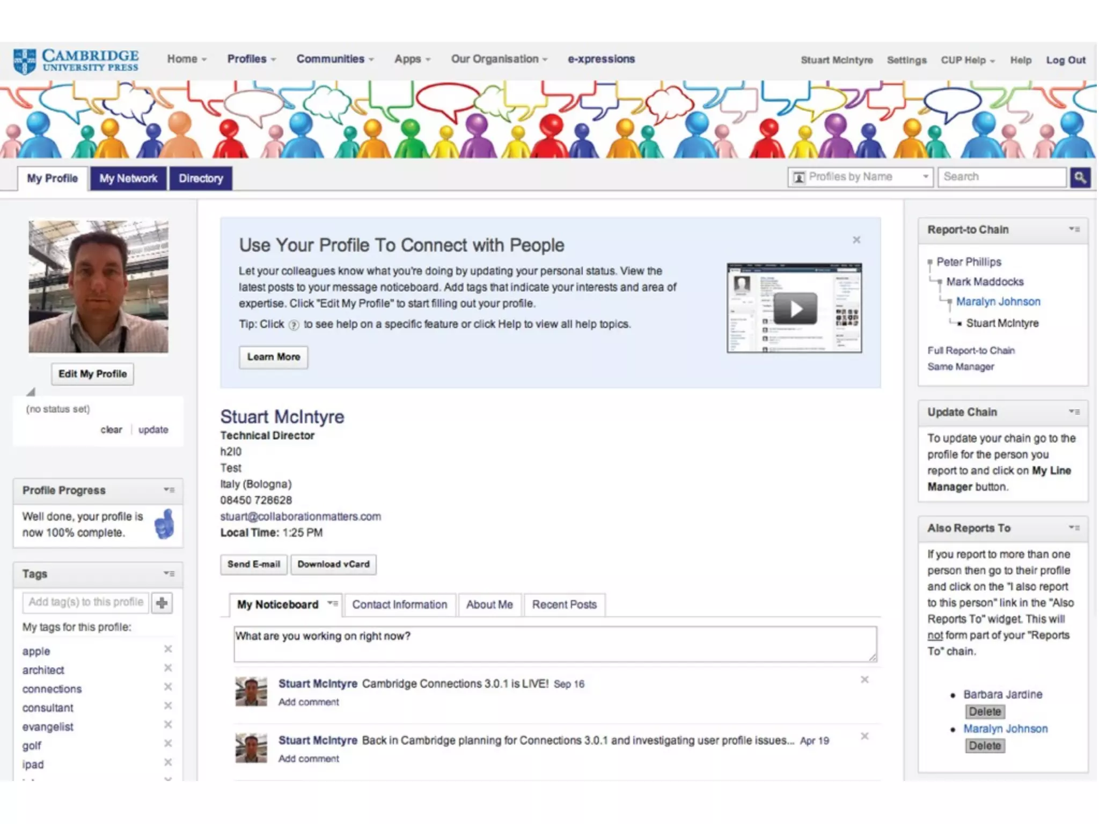Open Maralyn Johnson's profile in Report-to Chain
This screenshot has height=824, width=1099.
pyautogui.click(x=998, y=301)
